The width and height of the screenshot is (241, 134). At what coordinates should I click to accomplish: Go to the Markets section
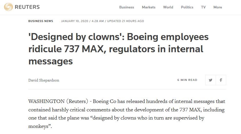point(149,7)
